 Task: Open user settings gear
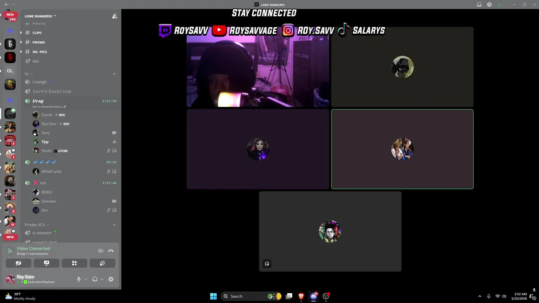click(111, 279)
